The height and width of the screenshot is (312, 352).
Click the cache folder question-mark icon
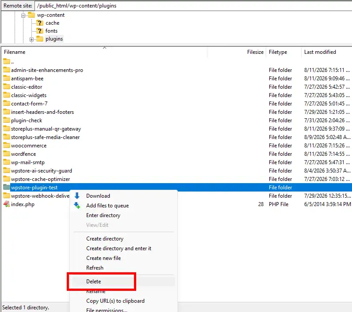[40, 23]
